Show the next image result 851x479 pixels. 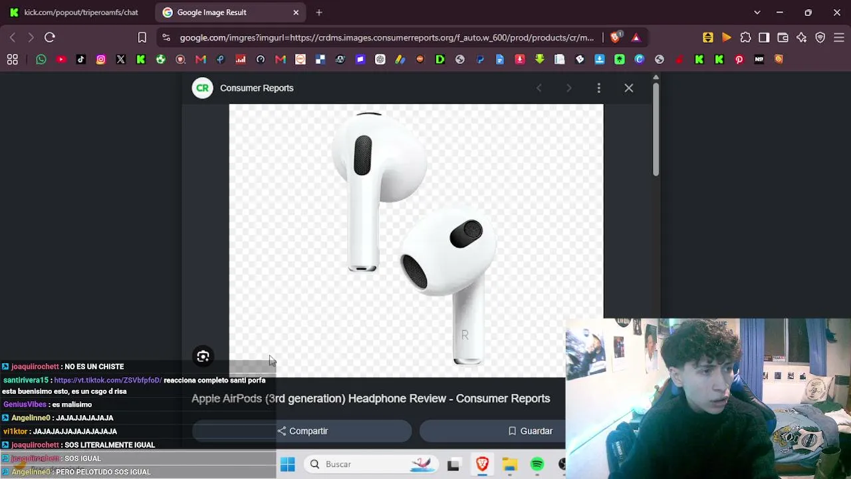tap(568, 88)
